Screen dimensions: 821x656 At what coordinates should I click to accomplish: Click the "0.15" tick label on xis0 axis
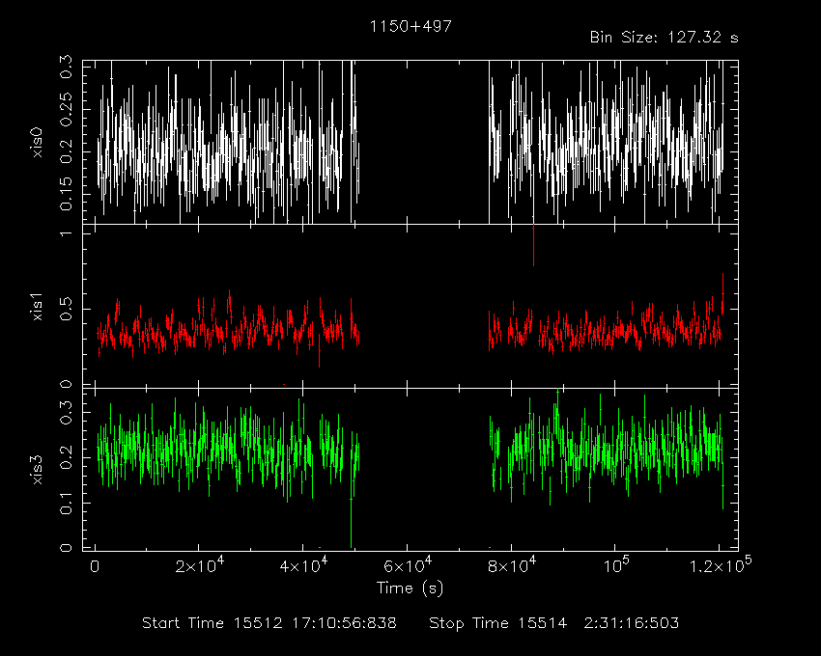point(66,194)
